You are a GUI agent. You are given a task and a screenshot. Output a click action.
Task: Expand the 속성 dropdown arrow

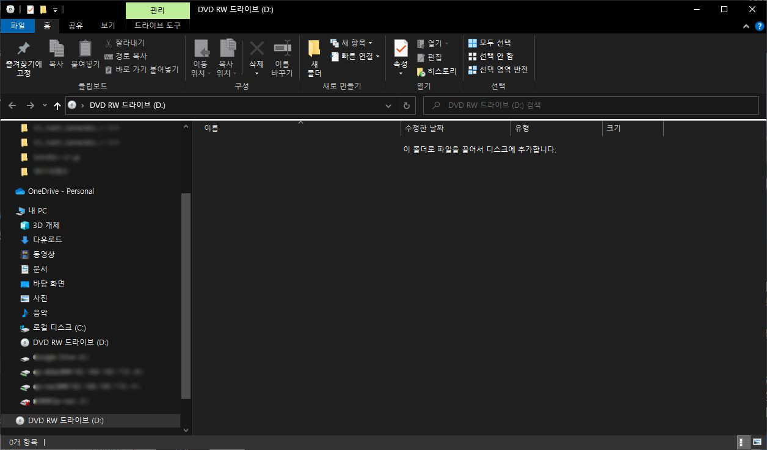(x=401, y=73)
